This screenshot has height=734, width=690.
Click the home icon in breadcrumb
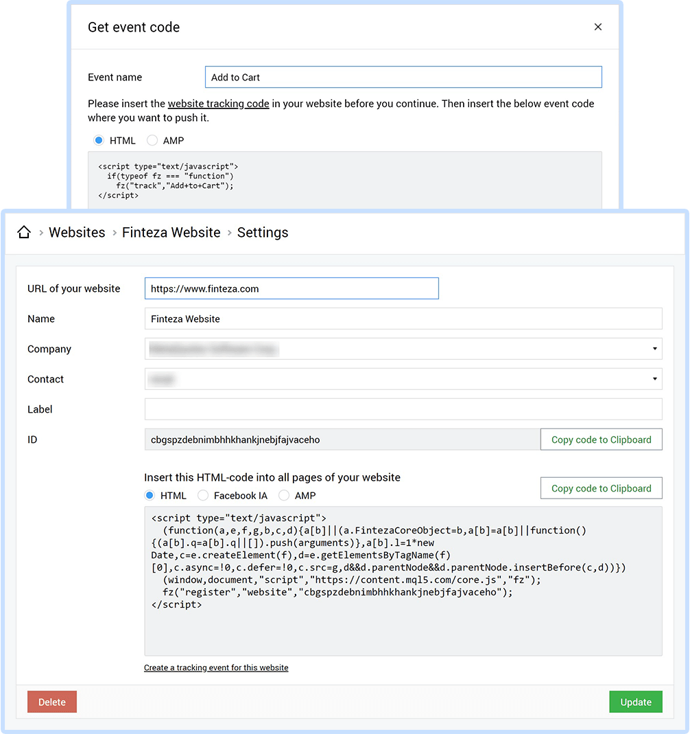click(x=24, y=232)
